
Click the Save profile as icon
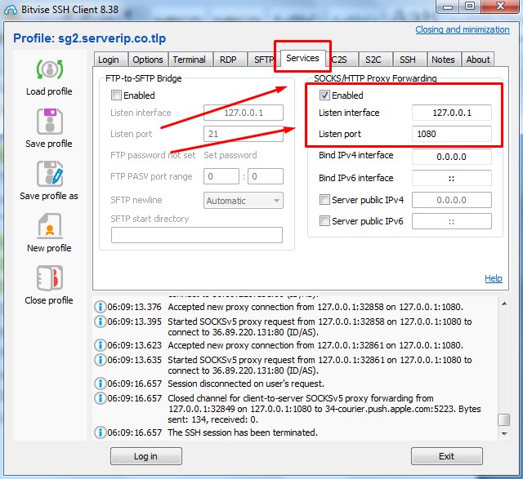(49, 174)
